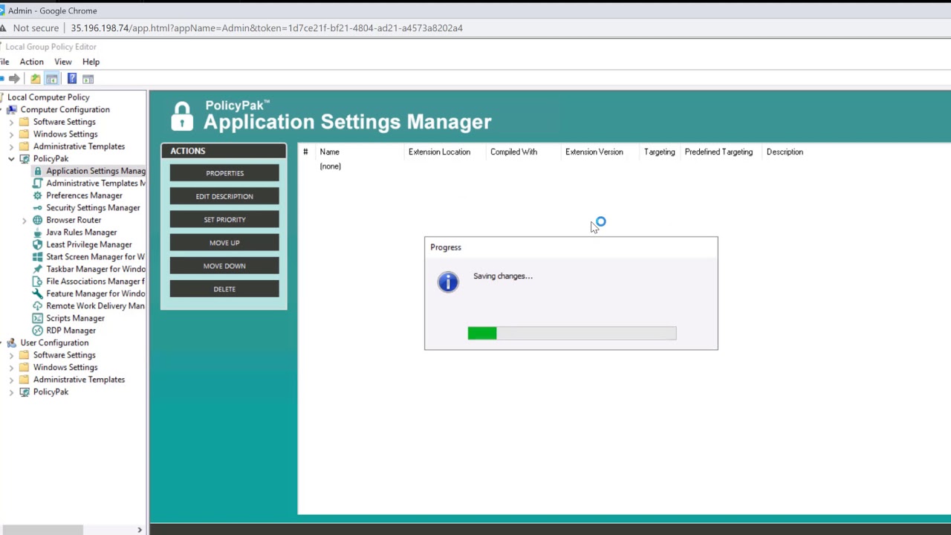Click the Start Screen Manager Windows-logo icon
The height and width of the screenshot is (535, 951).
(x=38, y=257)
